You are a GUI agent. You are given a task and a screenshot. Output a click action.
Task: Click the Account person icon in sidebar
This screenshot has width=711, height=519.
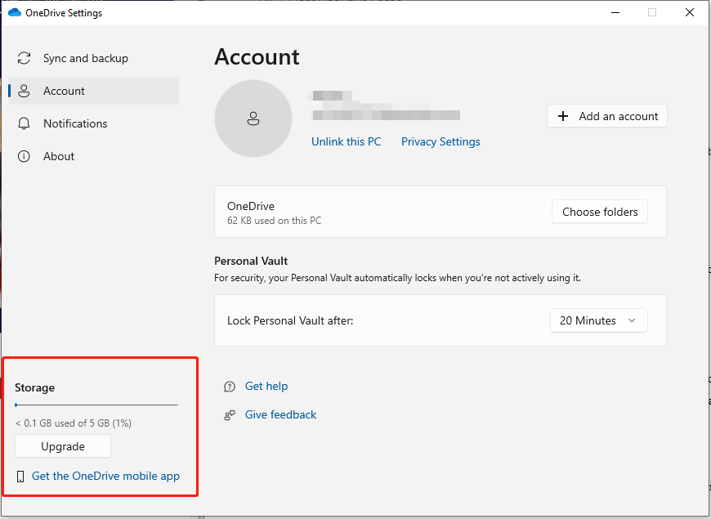click(25, 92)
